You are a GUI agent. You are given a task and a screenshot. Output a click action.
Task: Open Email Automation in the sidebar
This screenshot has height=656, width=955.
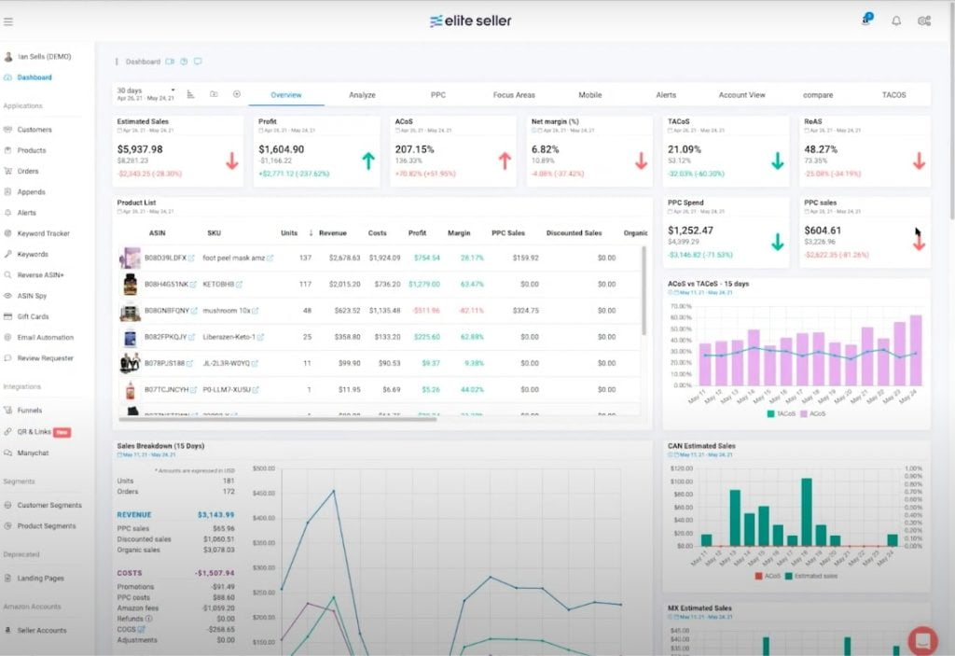click(45, 337)
